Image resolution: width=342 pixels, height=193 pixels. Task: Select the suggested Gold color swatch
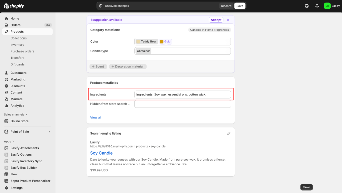click(165, 42)
